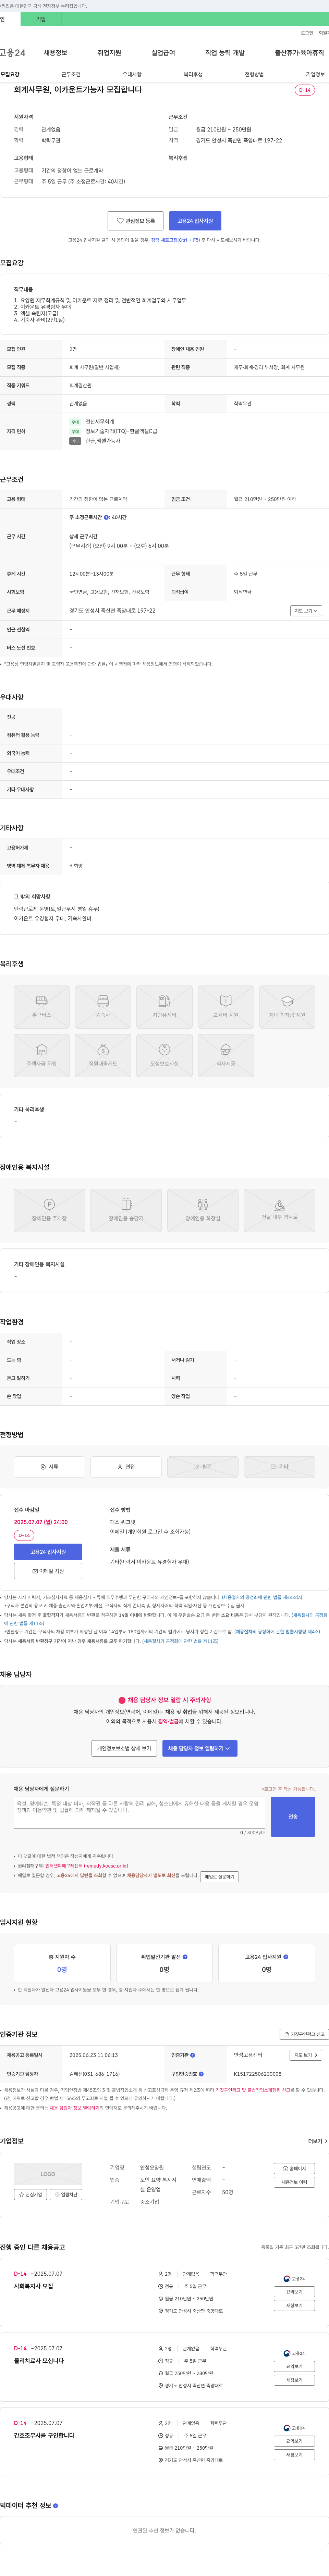329x2576 pixels.
Task: Click the 로그인 link at top
Action: pos(307,33)
